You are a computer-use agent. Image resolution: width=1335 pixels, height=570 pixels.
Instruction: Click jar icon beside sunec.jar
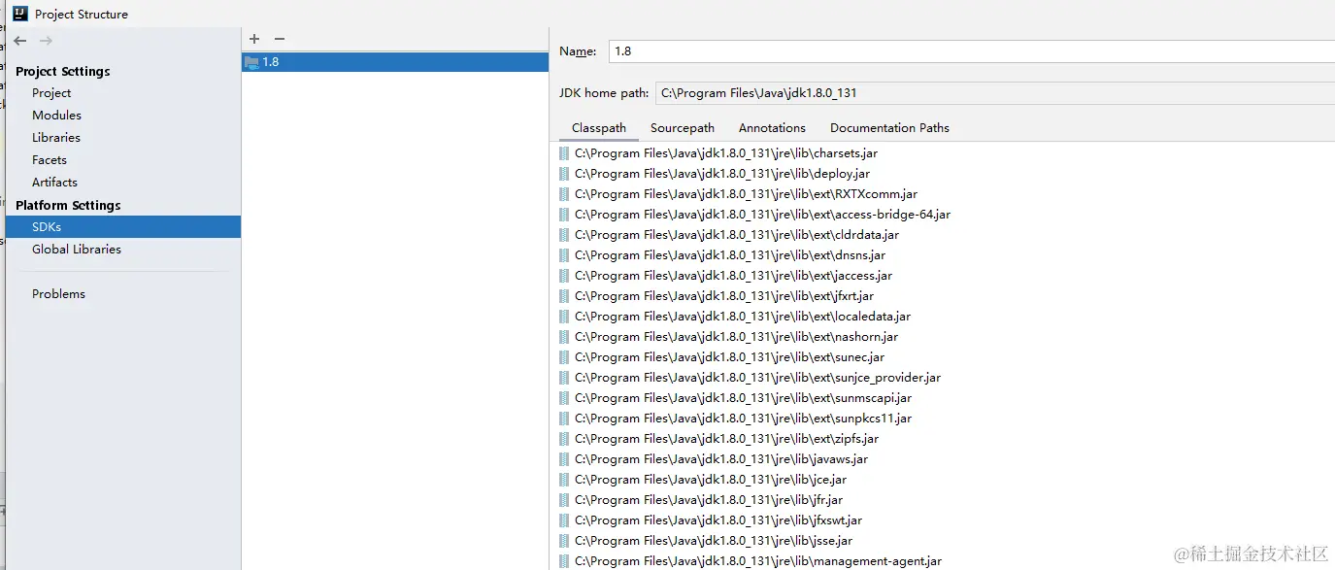564,357
